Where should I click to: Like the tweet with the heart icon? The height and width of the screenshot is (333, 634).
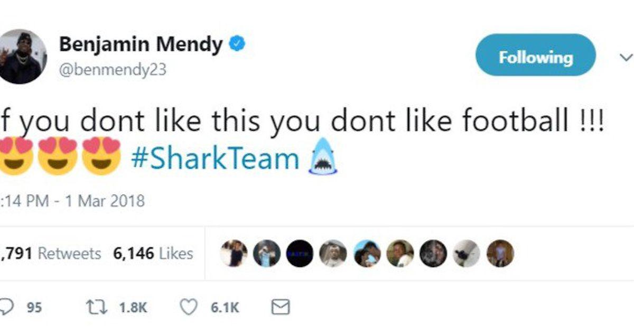(x=189, y=307)
